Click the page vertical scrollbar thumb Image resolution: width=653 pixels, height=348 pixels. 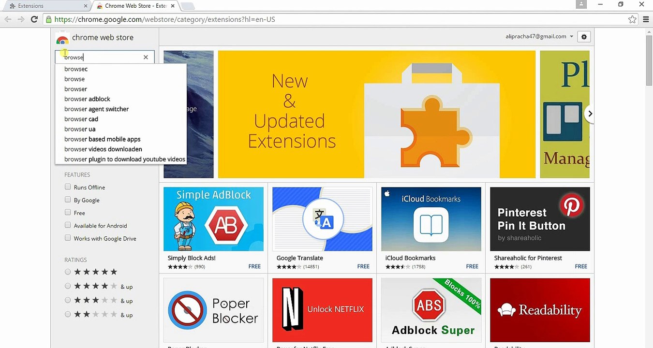649,60
